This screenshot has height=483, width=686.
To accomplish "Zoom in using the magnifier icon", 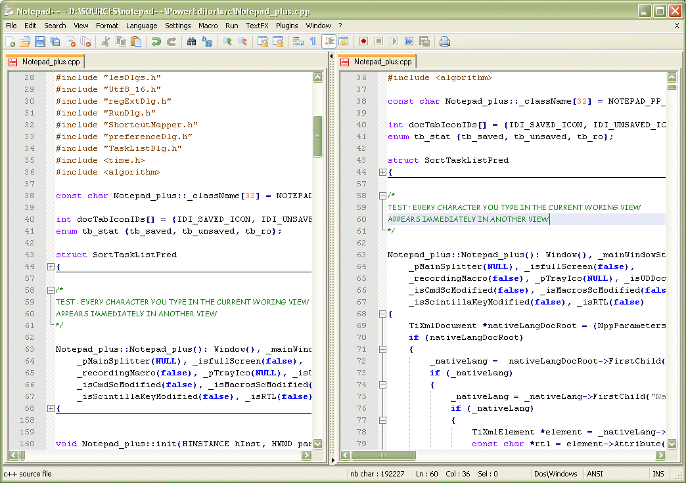I will (x=228, y=41).
